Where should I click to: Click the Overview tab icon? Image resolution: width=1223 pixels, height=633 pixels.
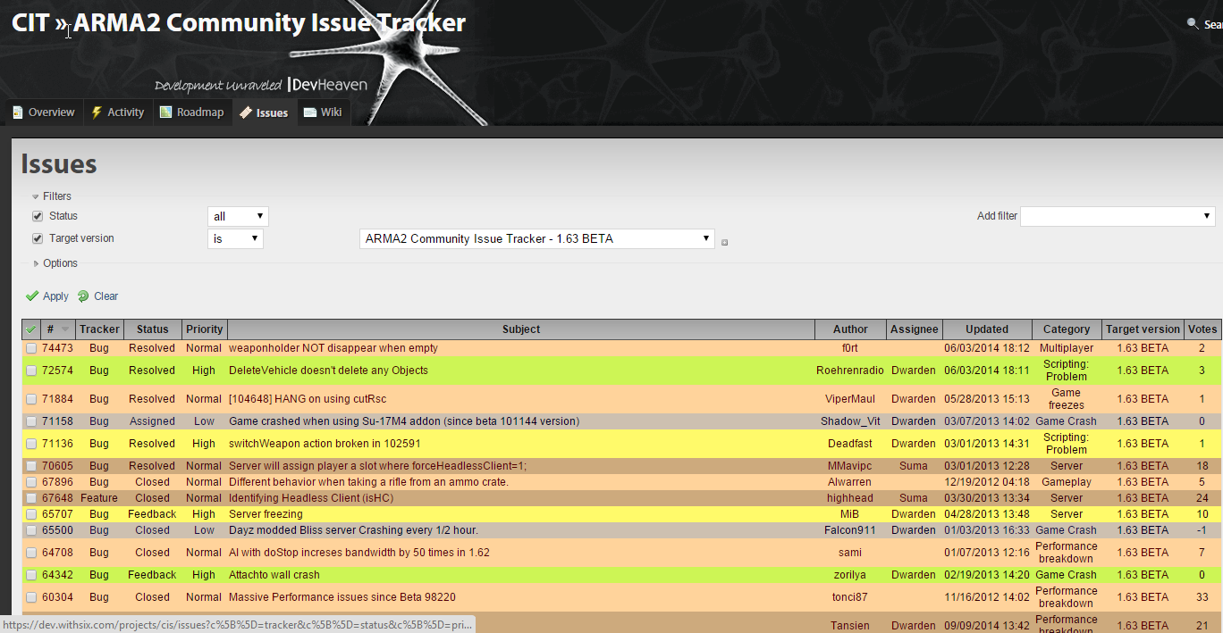[18, 112]
